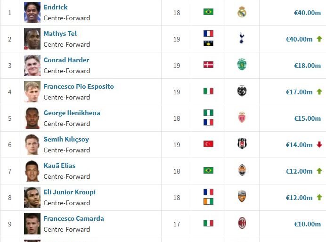
Task: Open Francesco Pio Esposito's profile link
Action: tap(79, 86)
